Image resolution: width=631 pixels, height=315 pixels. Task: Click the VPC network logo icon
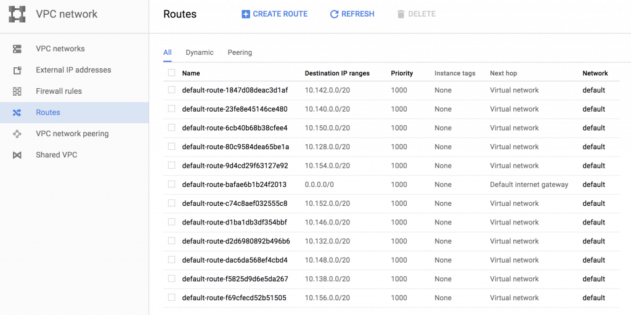pos(17,14)
